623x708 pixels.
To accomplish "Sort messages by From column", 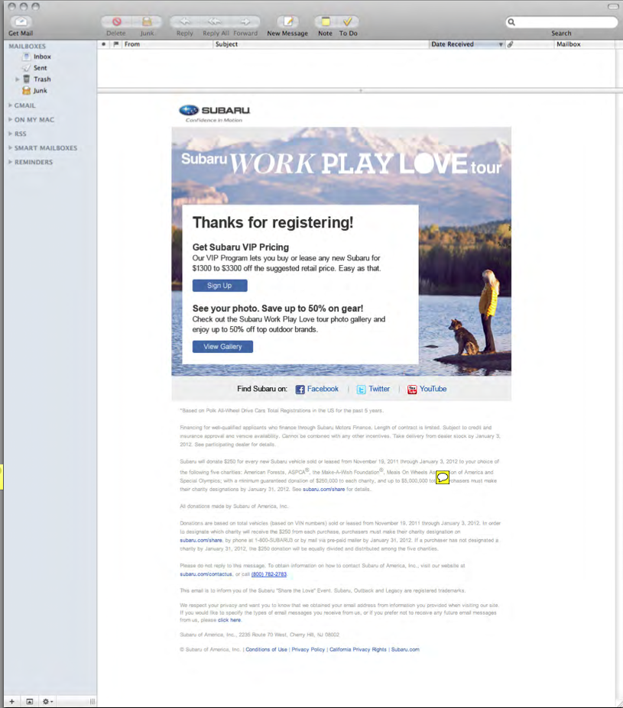I will [x=167, y=44].
